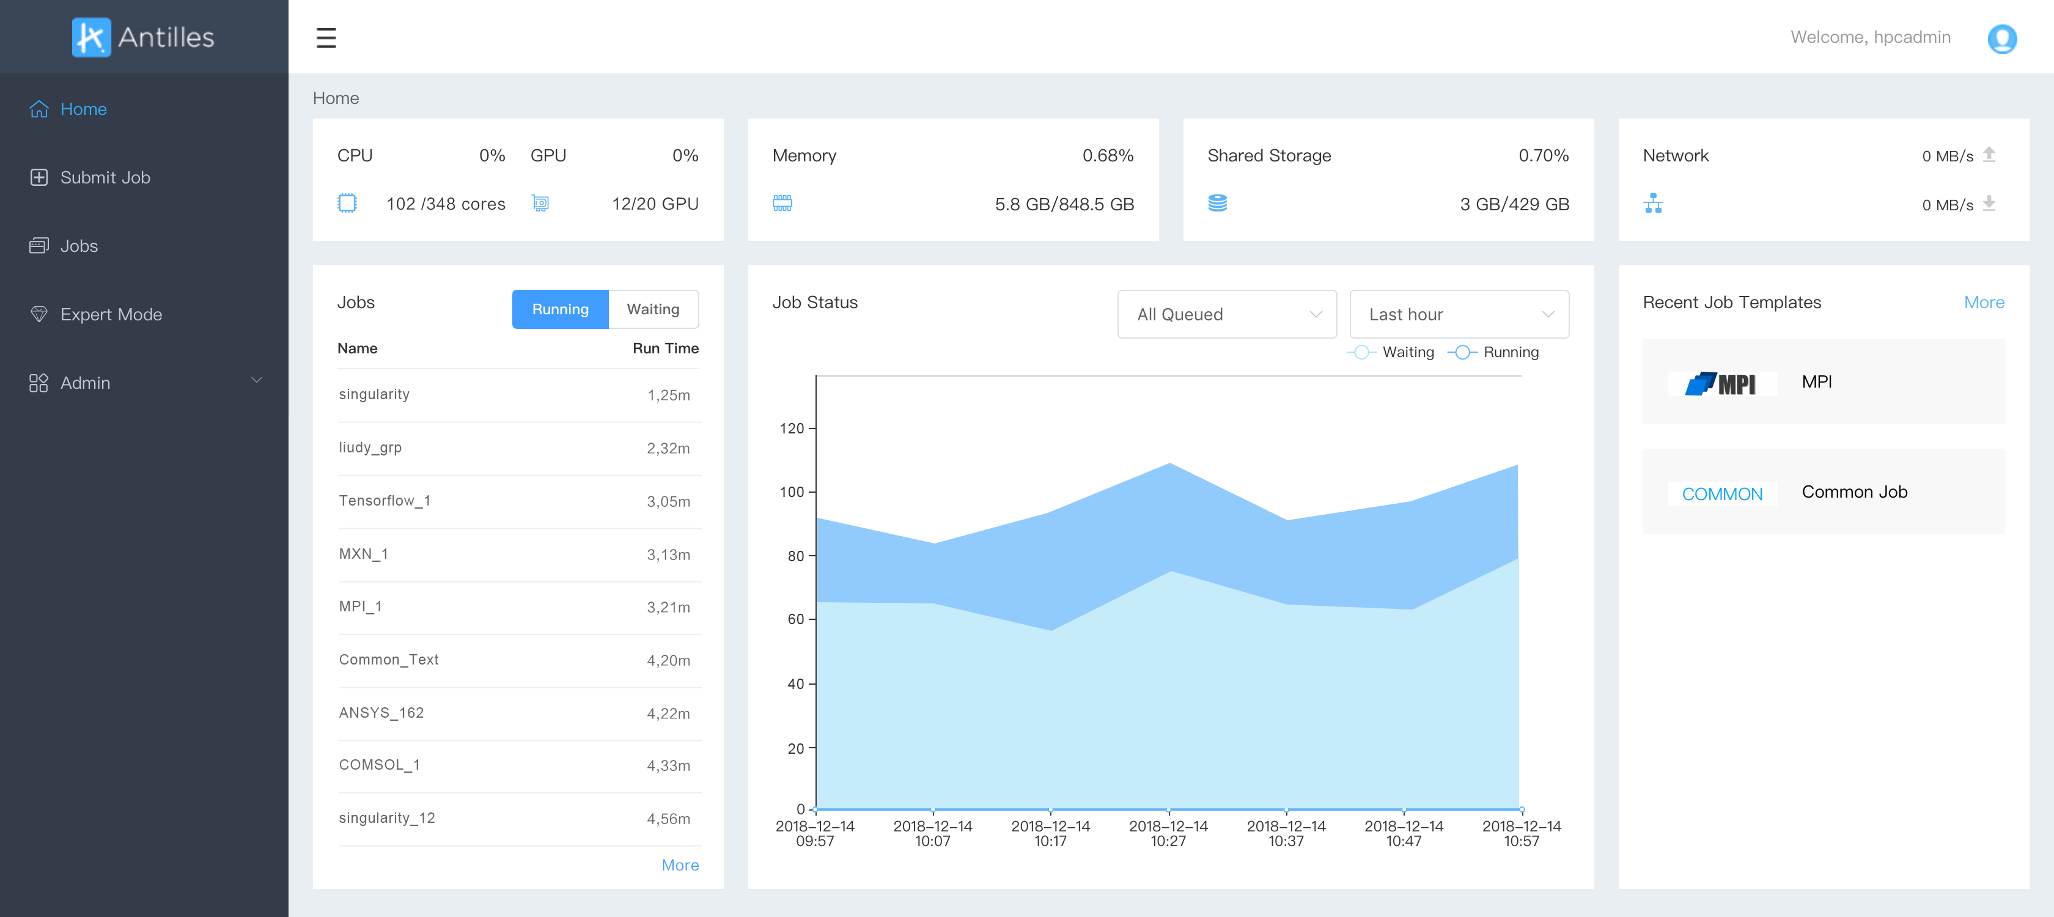2054x917 pixels.
Task: Toggle Running series in chart legend
Action: [1493, 353]
